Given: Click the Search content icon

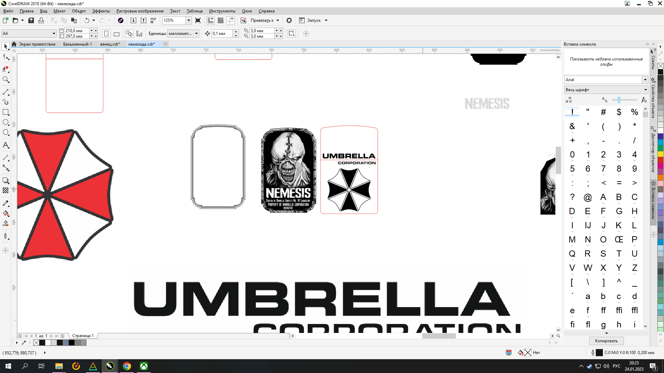Looking at the screenshot, I should (x=121, y=20).
